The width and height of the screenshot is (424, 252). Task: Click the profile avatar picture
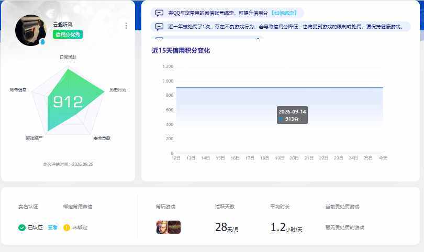click(30, 30)
